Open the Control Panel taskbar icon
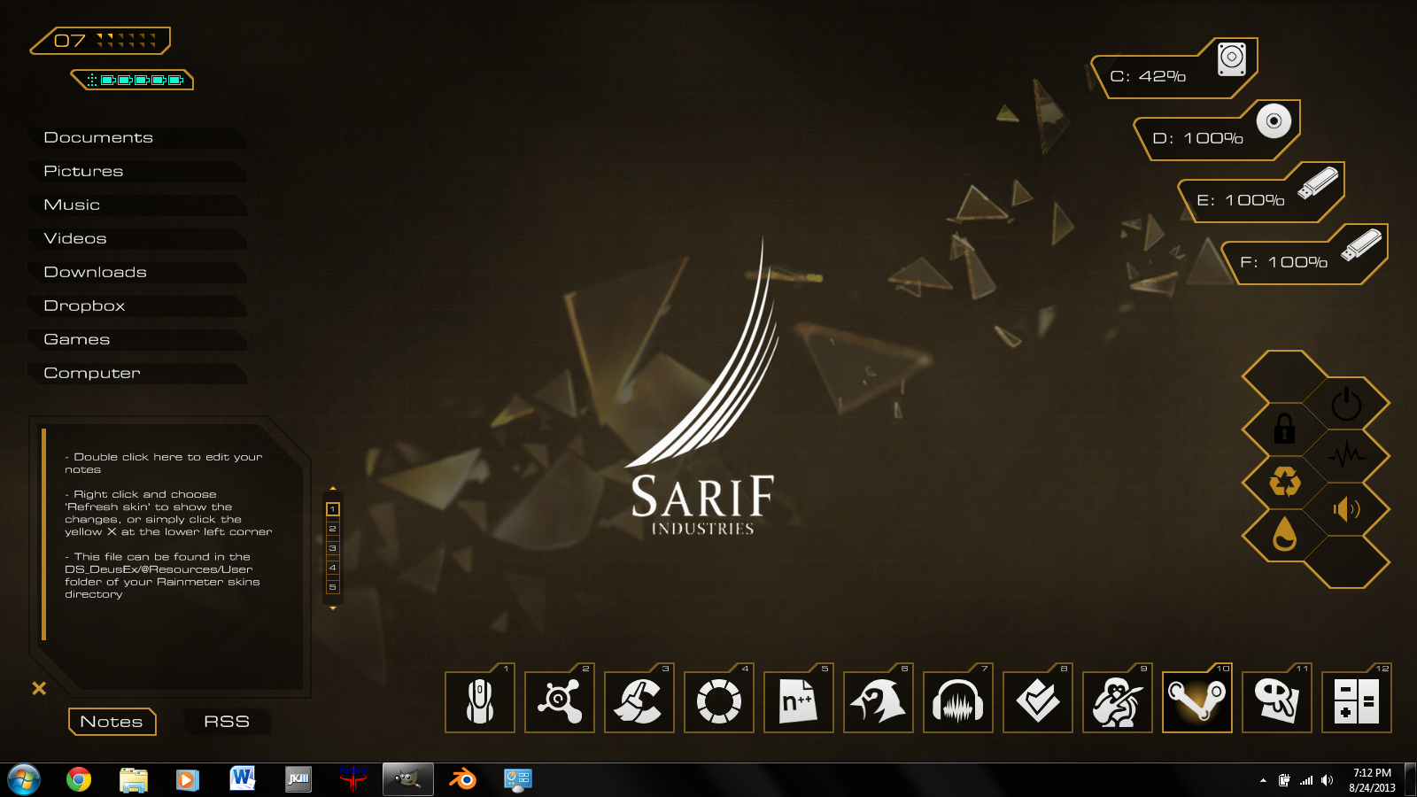Viewport: 1417px width, 797px height. point(518,779)
